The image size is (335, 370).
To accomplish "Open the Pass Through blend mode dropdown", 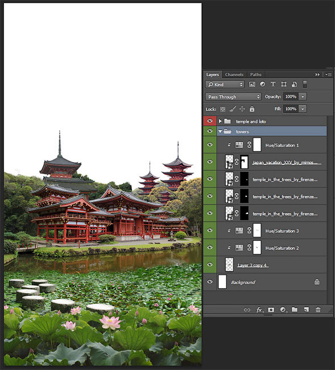I will coord(233,97).
